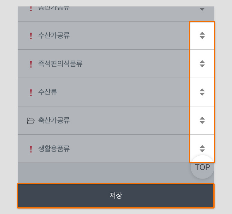
Task: Tap the TOP scroll-to-top button
Action: coord(202,167)
